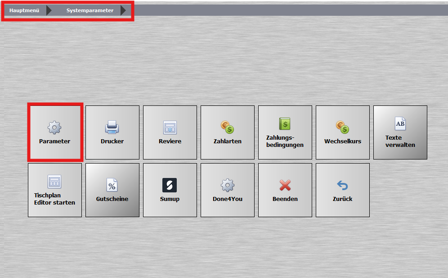This screenshot has width=448, height=278.
Task: Click the Zurück blue arrow icon
Action: pyautogui.click(x=342, y=185)
